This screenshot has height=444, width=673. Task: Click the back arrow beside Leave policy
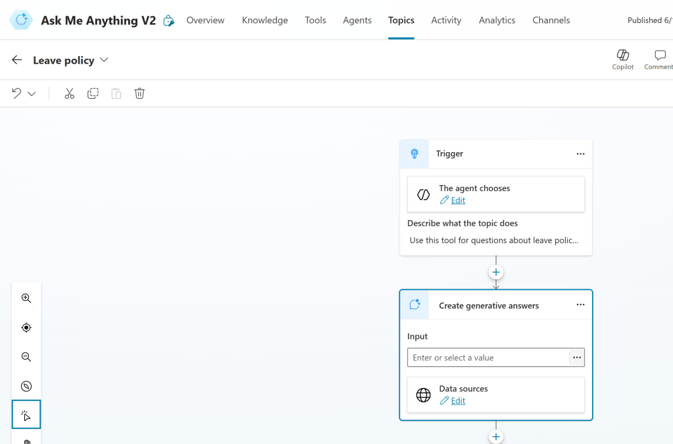click(17, 60)
